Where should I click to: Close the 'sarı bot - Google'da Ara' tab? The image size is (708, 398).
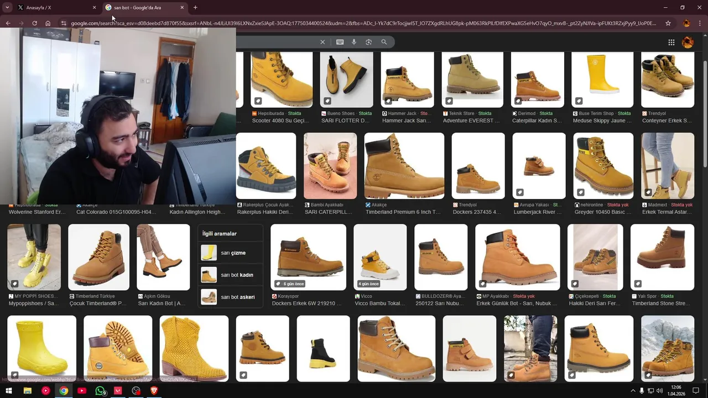coord(182,8)
